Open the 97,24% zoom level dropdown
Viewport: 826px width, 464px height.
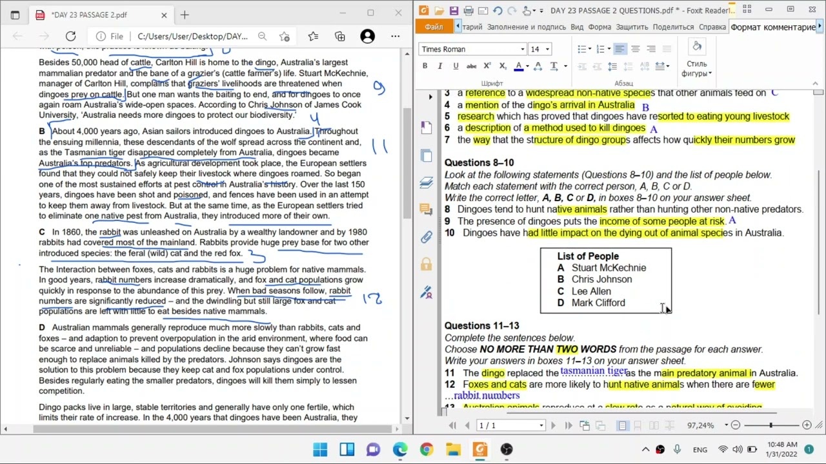coord(726,425)
